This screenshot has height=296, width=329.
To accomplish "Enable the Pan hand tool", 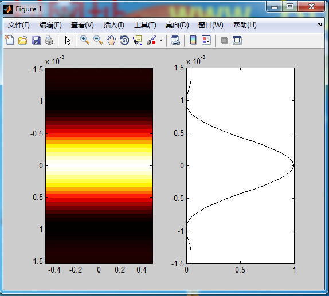I will click(111, 40).
